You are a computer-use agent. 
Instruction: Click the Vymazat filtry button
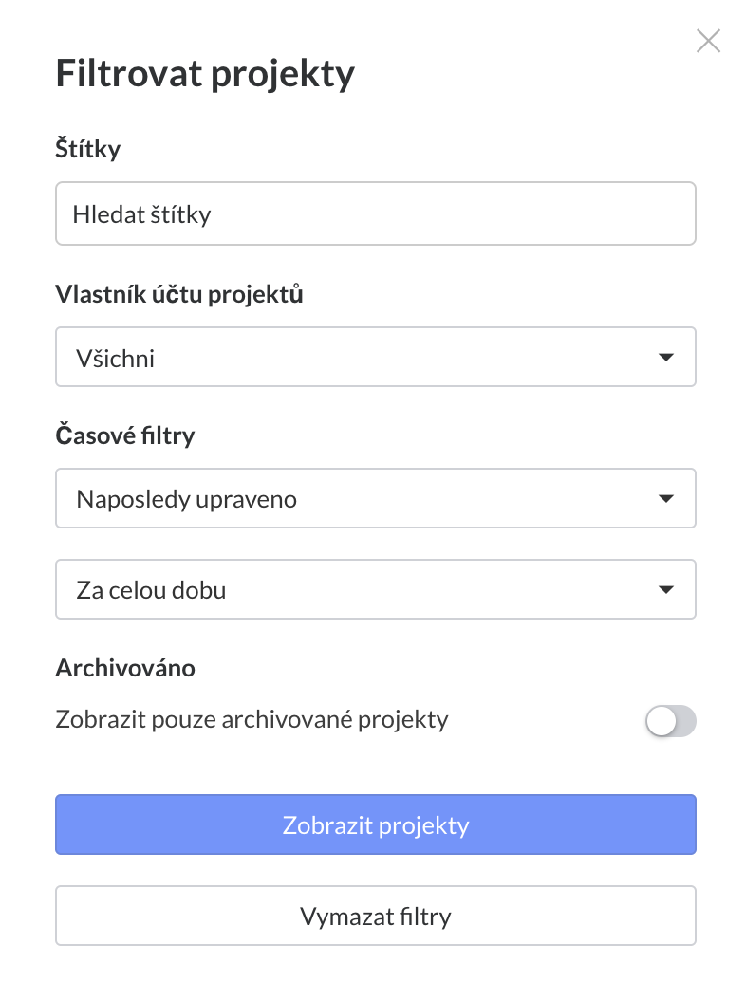(375, 917)
